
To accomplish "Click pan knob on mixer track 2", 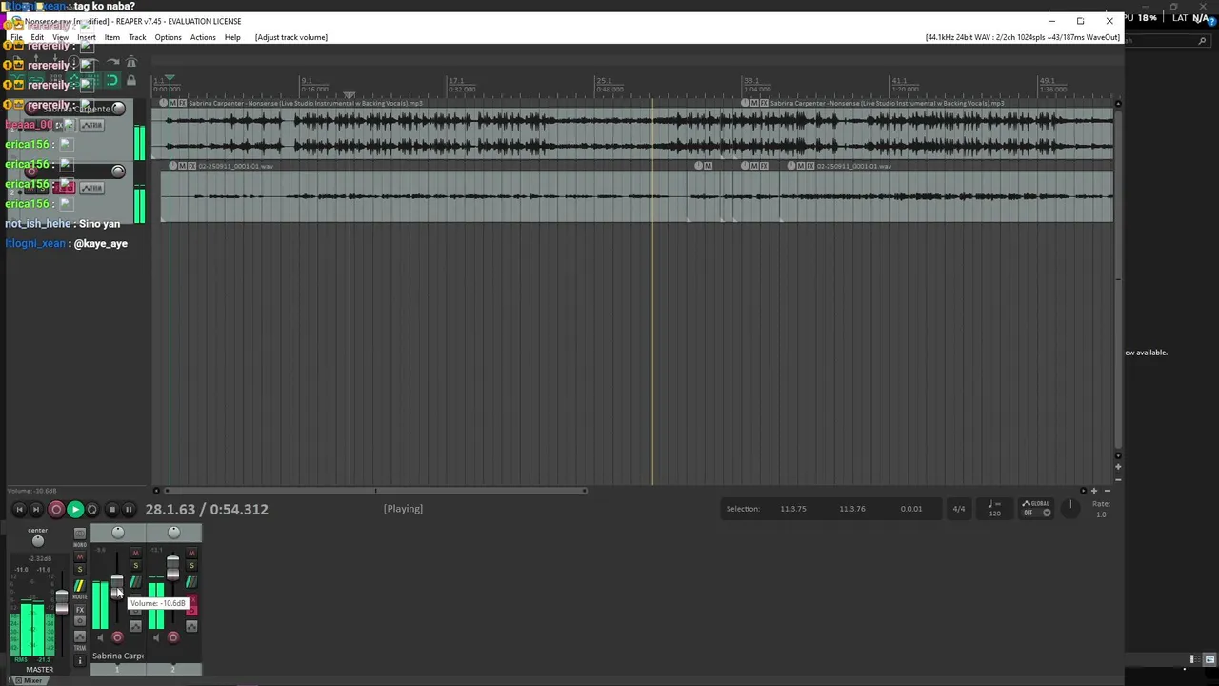I will (x=173, y=533).
